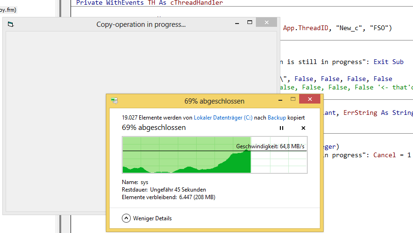413x233 pixels.
Task: Close the Copy-operation in progress window
Action: coord(267,23)
